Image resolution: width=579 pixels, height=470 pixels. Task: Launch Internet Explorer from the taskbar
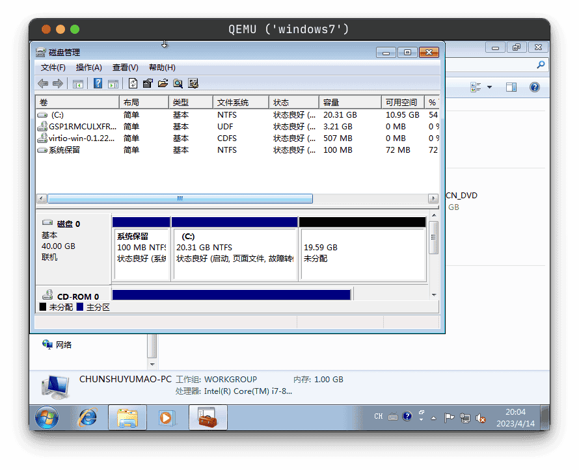(88, 417)
